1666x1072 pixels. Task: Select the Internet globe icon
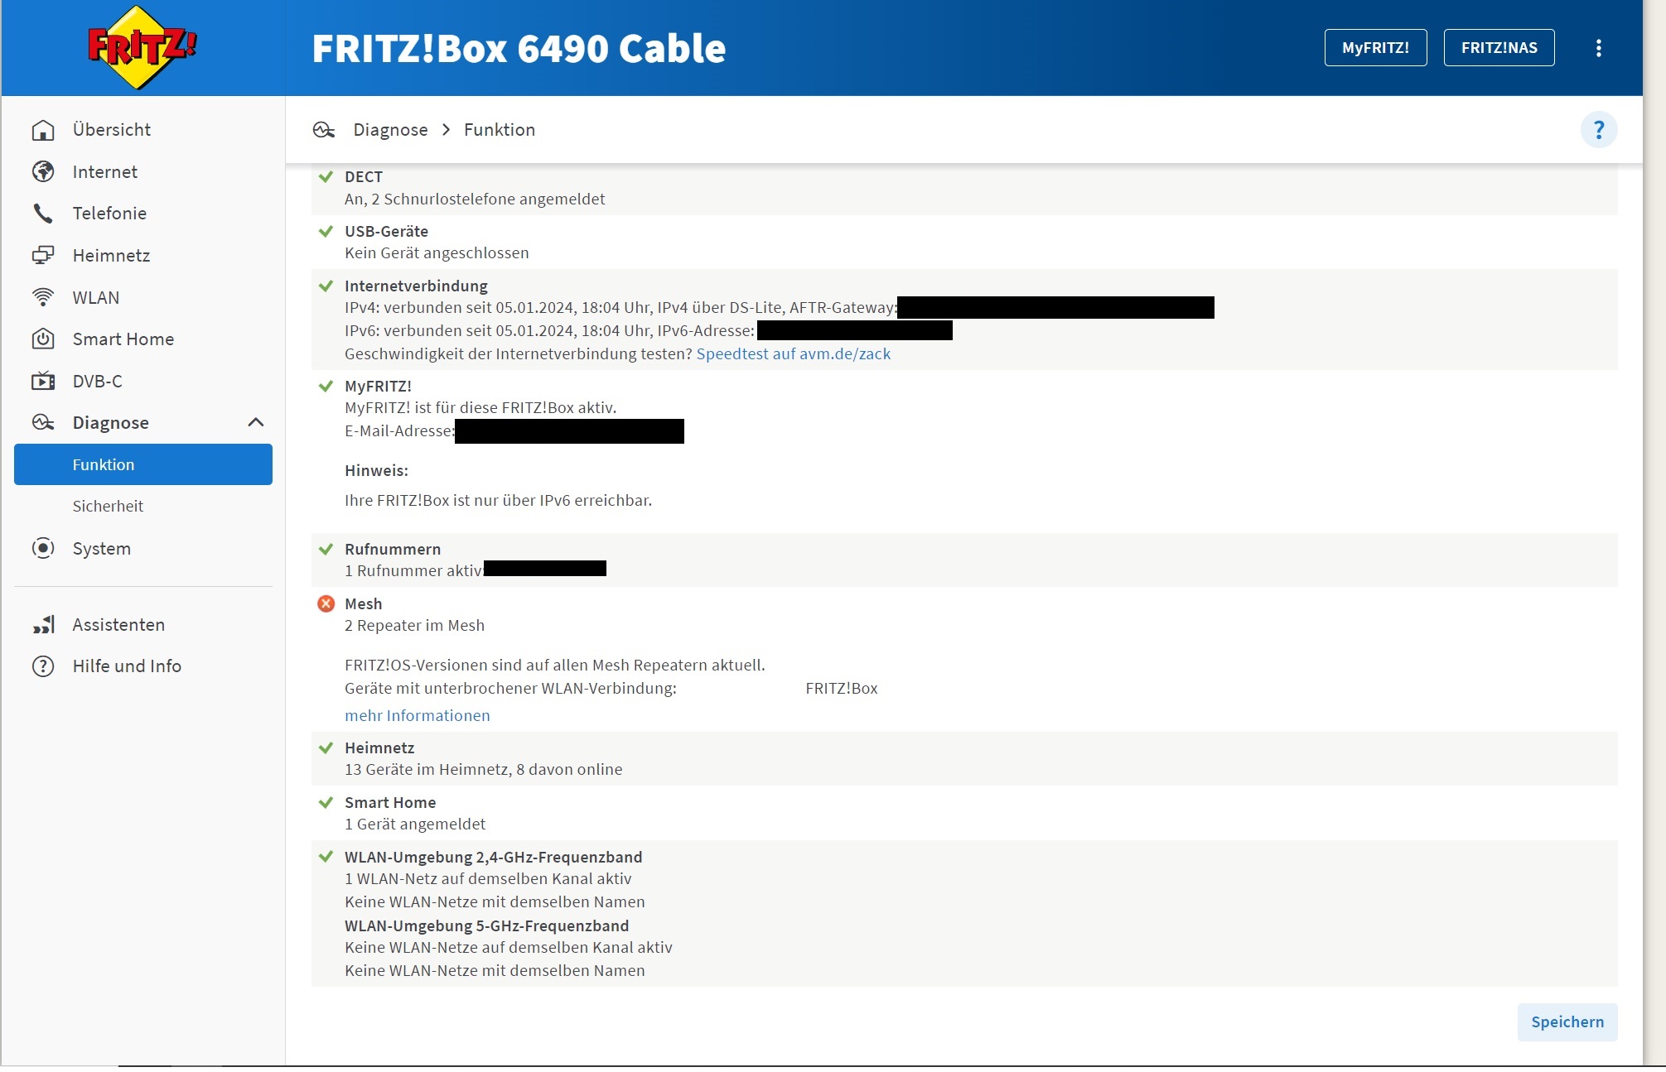pyautogui.click(x=43, y=171)
